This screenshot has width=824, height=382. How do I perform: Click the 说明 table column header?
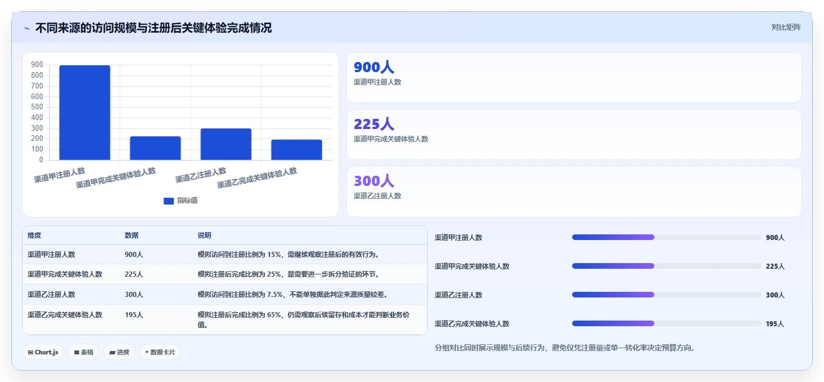pos(205,236)
